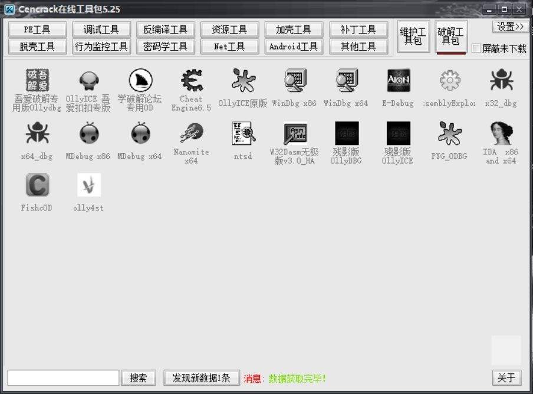Click the 搜索 search button

139,378
